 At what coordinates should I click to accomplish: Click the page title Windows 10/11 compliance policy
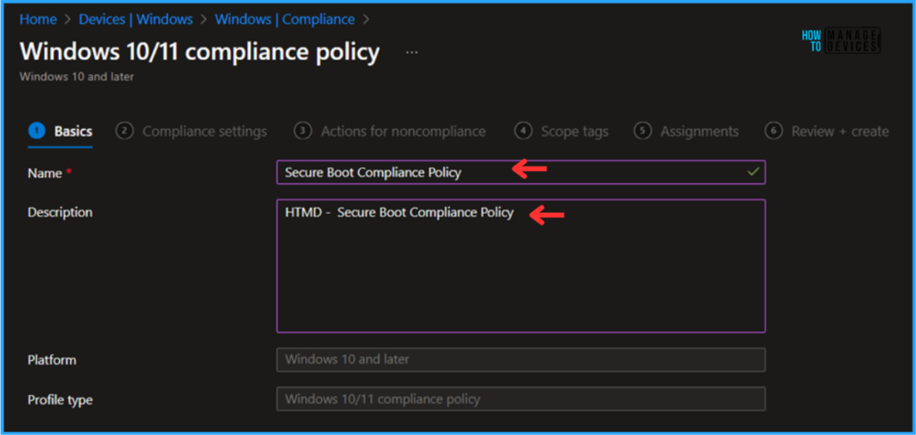tap(199, 52)
